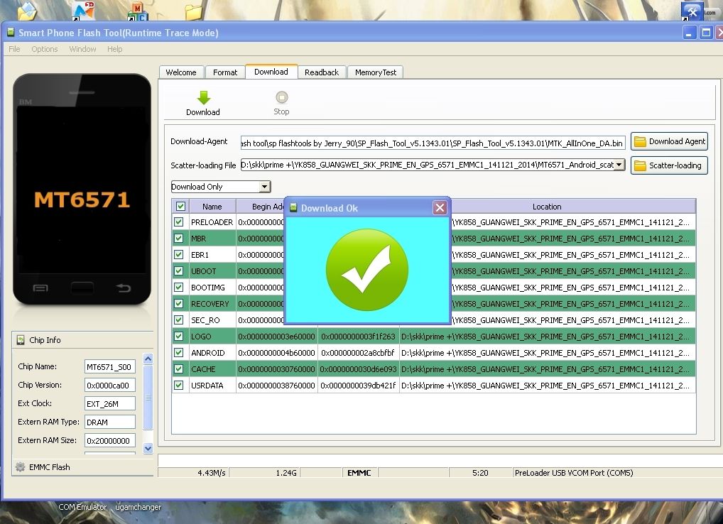Viewport: 723px width, 524px height.
Task: Click the Smart Phone Flash Tool title icon
Action: (11, 32)
